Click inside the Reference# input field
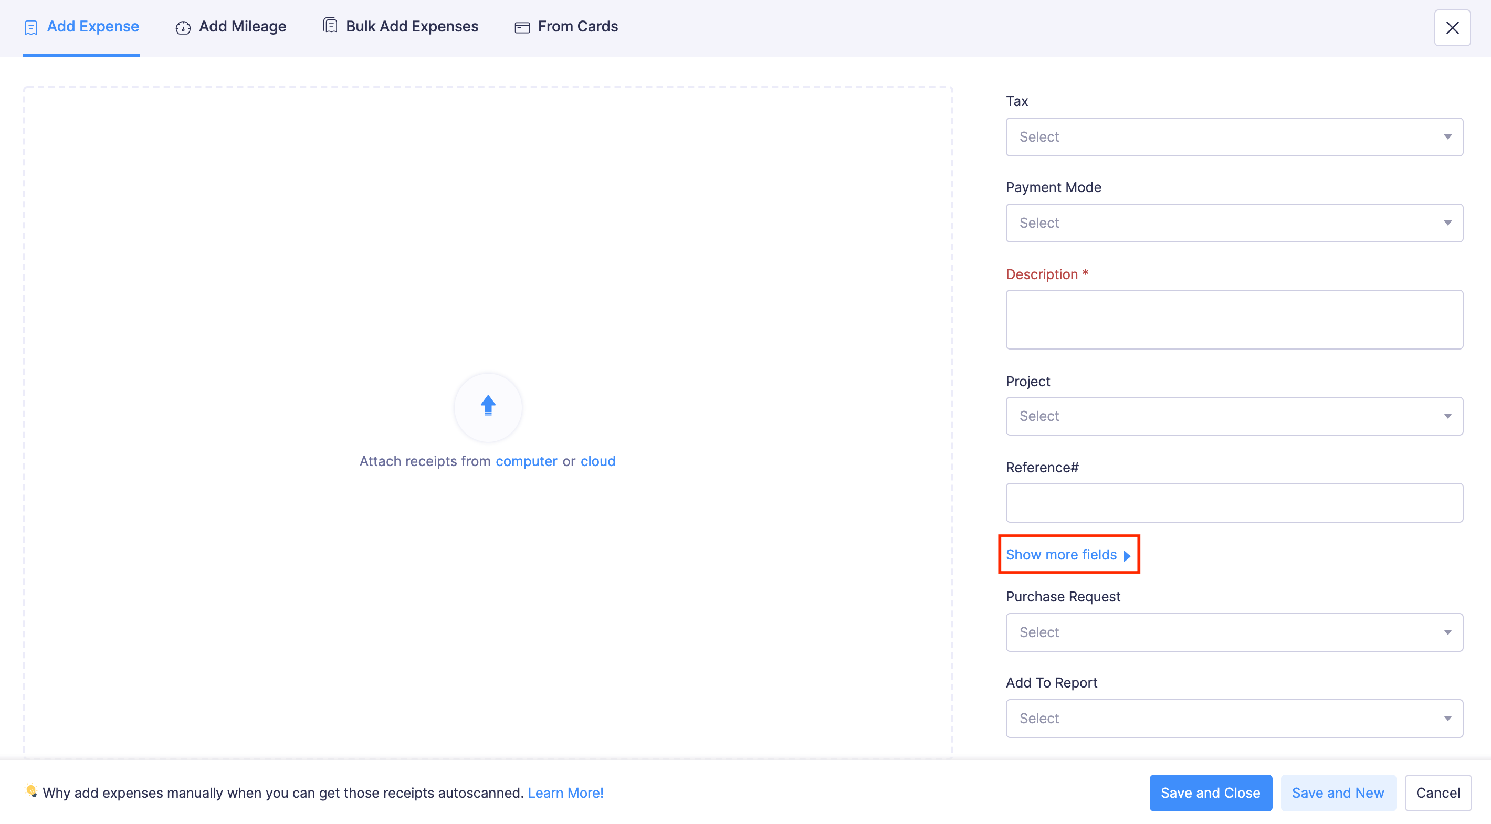The height and width of the screenshot is (824, 1491). [x=1235, y=502]
